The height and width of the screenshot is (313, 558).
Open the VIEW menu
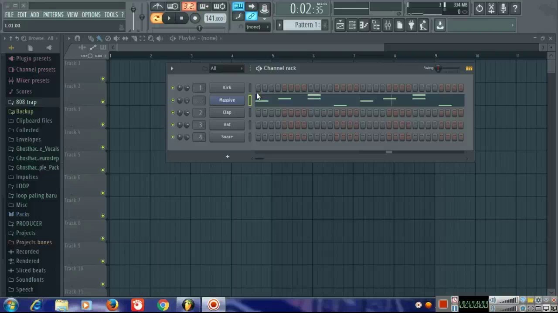(x=72, y=15)
